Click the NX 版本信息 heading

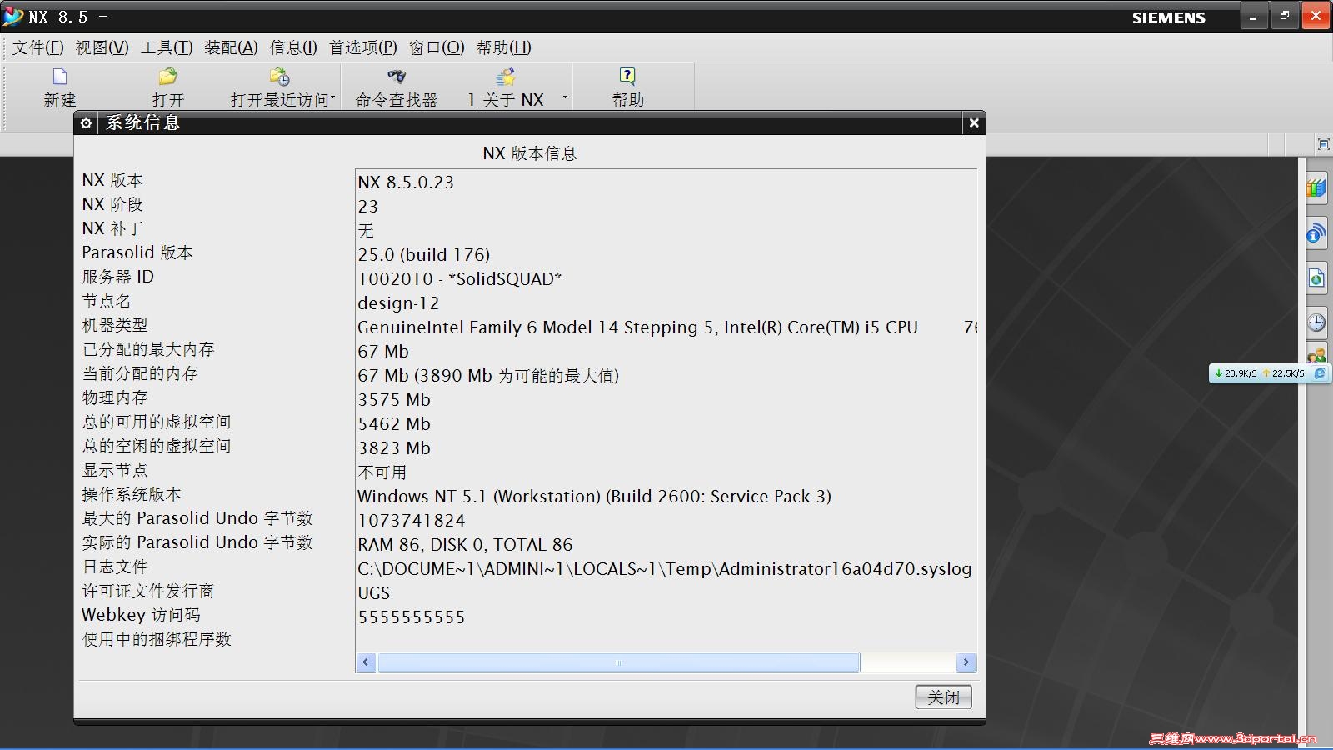coord(530,153)
